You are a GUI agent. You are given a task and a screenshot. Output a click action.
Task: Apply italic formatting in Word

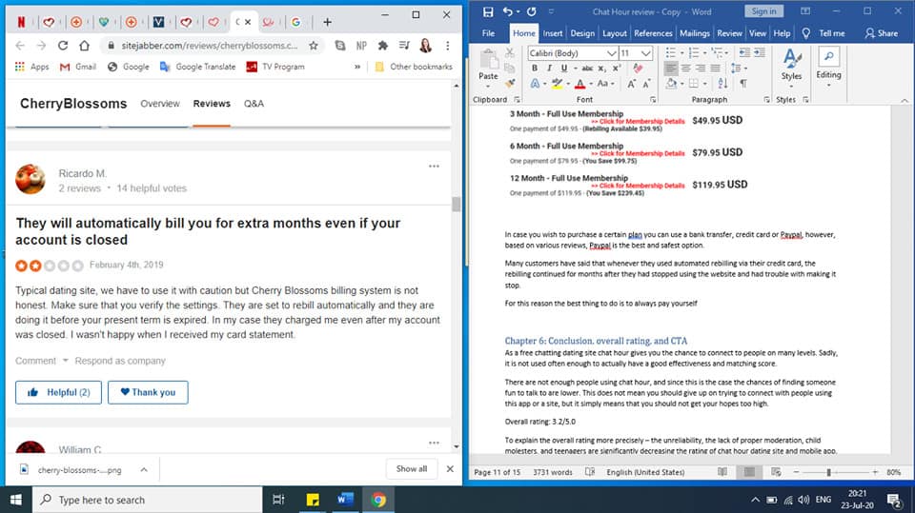(x=549, y=69)
